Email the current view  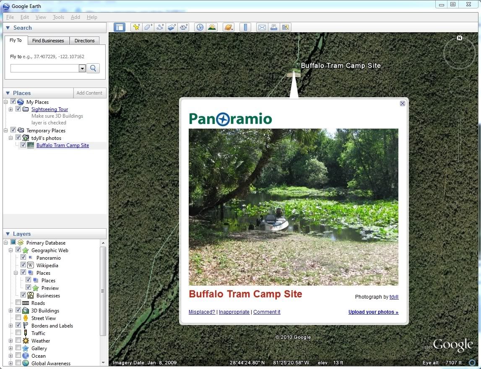262,27
